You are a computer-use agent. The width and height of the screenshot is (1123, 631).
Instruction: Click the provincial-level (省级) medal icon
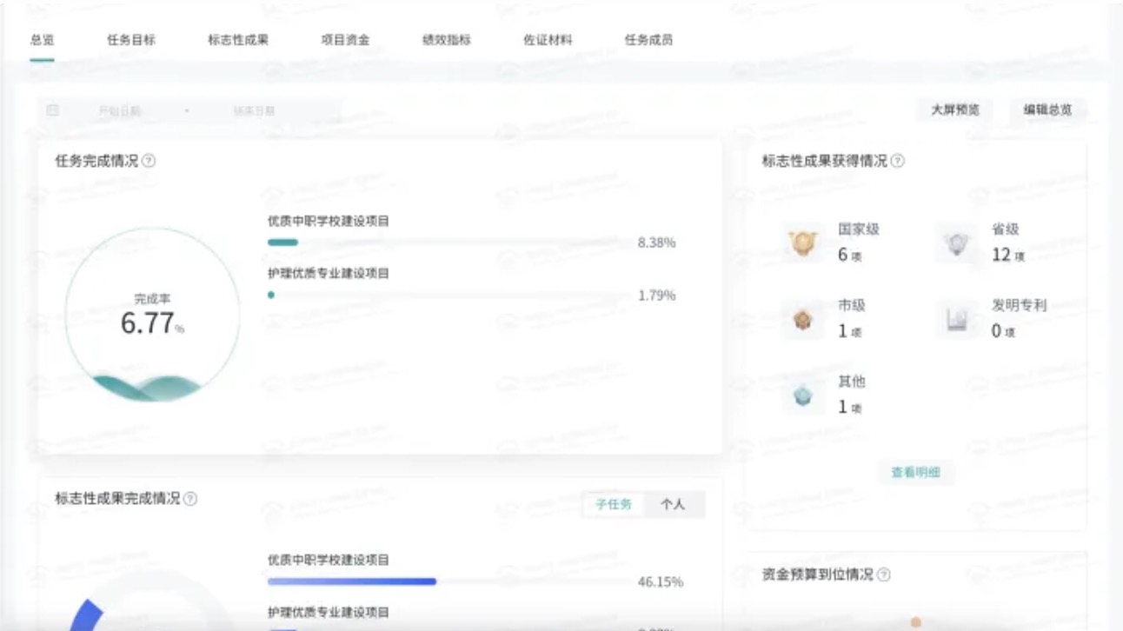956,243
